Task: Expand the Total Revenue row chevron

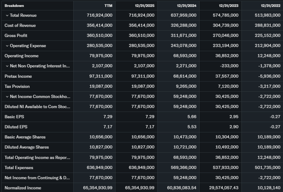Action: [7, 15]
